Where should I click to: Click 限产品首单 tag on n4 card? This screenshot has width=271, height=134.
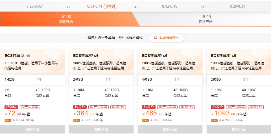pos(30,107)
